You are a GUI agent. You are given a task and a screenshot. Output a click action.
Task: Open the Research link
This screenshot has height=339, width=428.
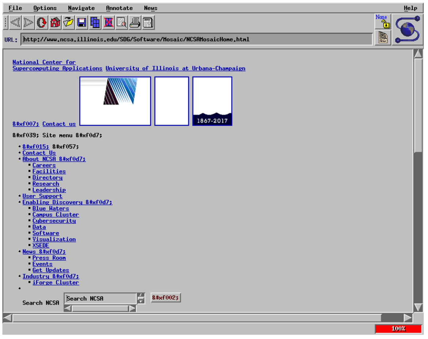pyautogui.click(x=46, y=184)
